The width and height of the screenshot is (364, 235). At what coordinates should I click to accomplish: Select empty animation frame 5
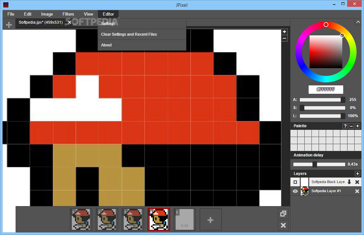(x=185, y=220)
